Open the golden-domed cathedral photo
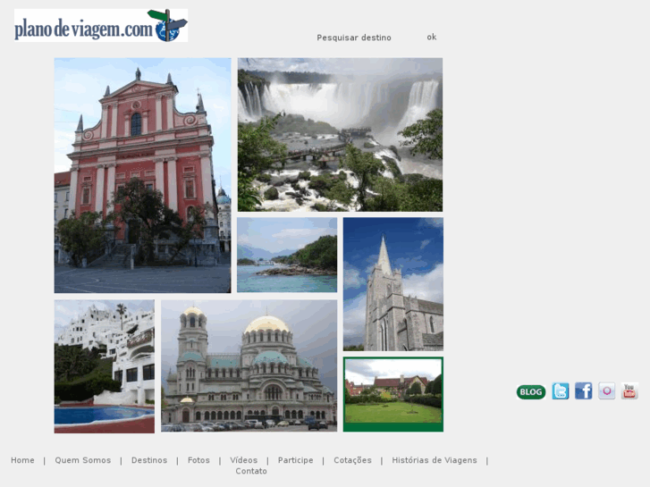Screen dimensions: 650x487 point(249,365)
